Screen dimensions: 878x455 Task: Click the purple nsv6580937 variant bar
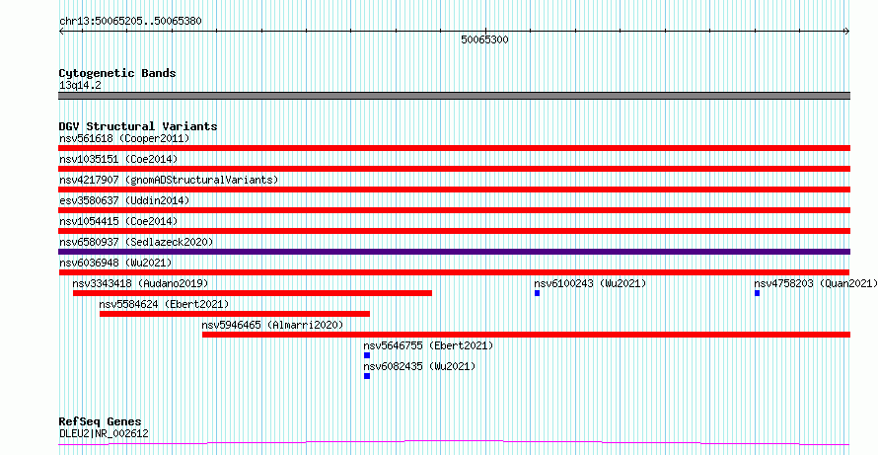pyautogui.click(x=454, y=252)
